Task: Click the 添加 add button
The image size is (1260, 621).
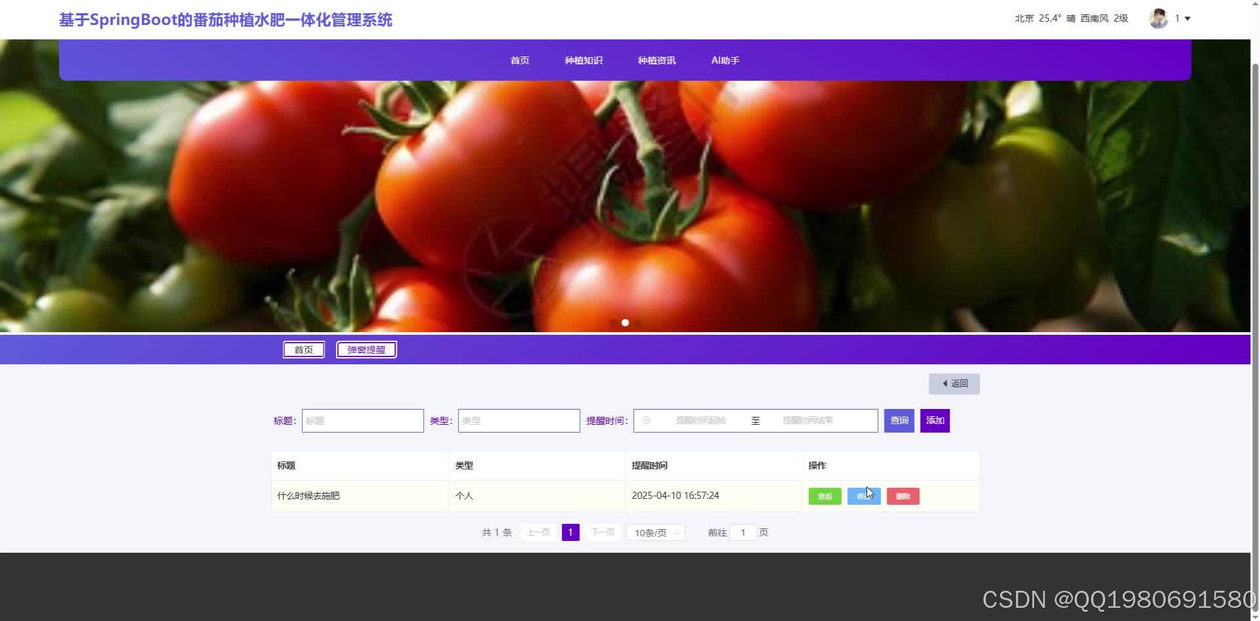Action: point(934,420)
